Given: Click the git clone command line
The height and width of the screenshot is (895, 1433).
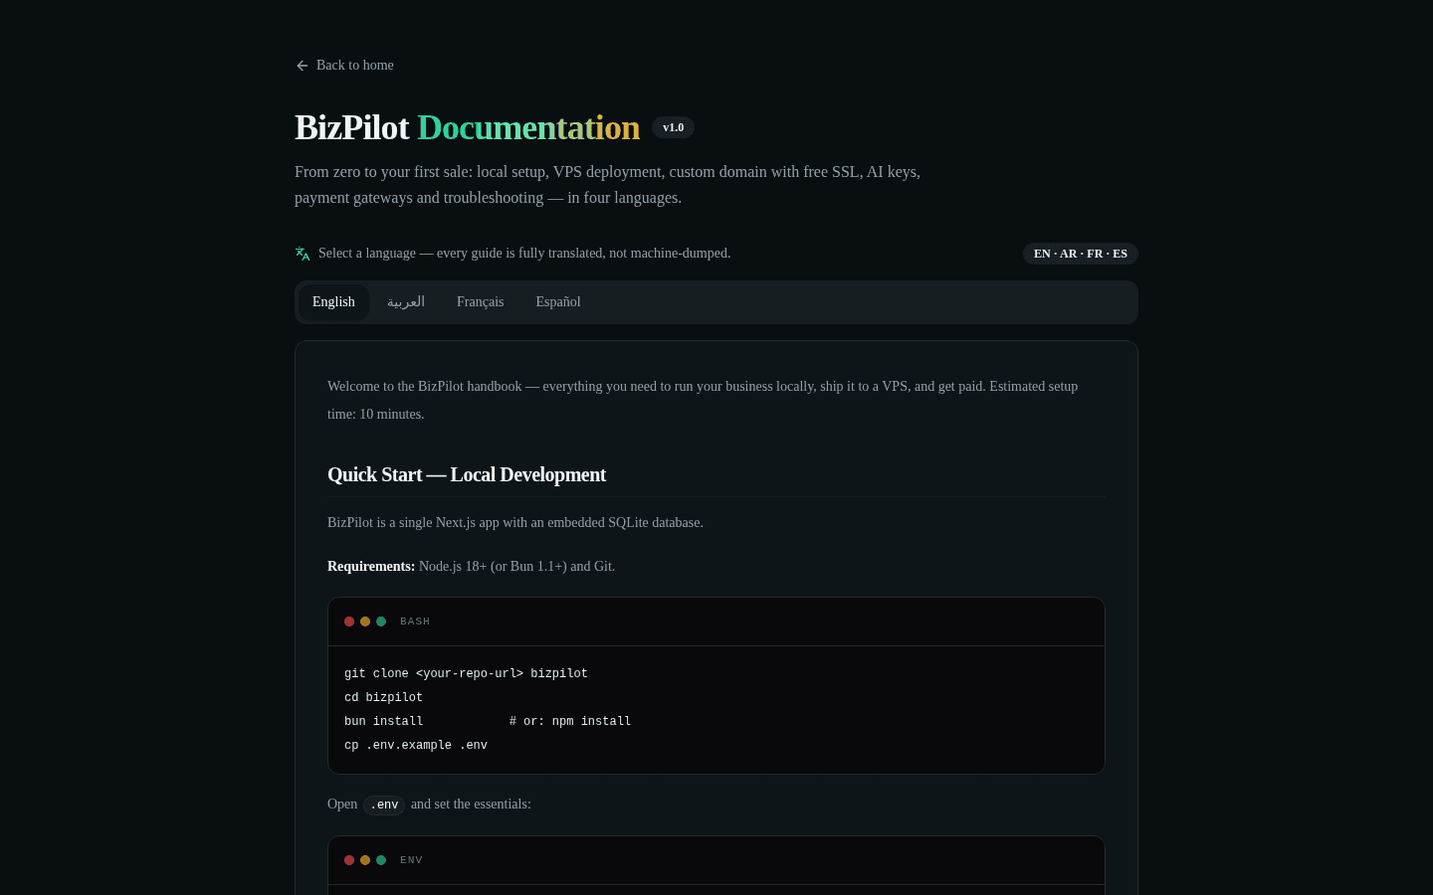Looking at the screenshot, I should click(x=466, y=674).
